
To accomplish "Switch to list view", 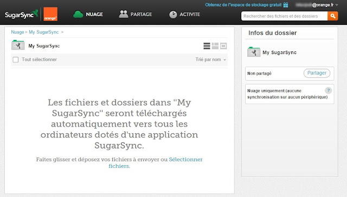I will (207, 46).
